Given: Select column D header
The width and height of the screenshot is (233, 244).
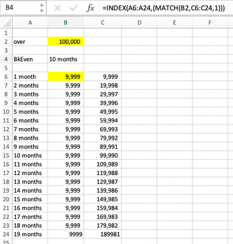Looking at the screenshot, I should (x=139, y=23).
